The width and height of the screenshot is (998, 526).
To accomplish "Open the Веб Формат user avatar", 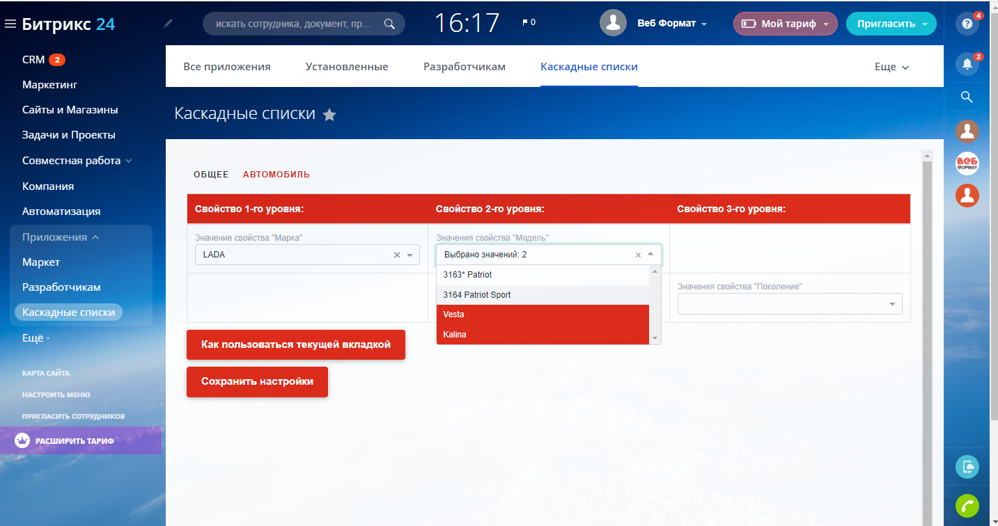I will [613, 23].
